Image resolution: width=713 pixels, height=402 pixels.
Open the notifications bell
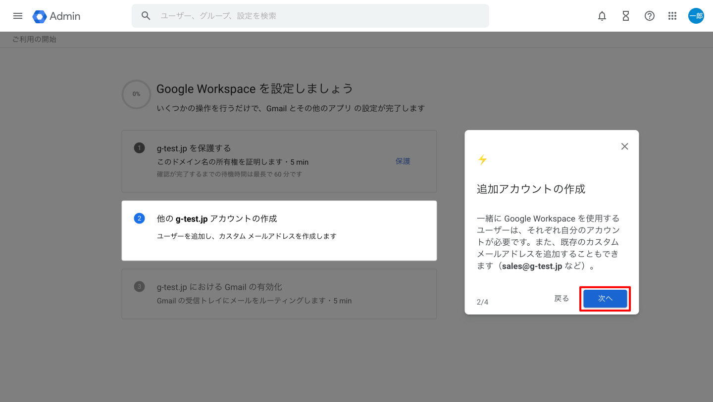pyautogui.click(x=602, y=16)
